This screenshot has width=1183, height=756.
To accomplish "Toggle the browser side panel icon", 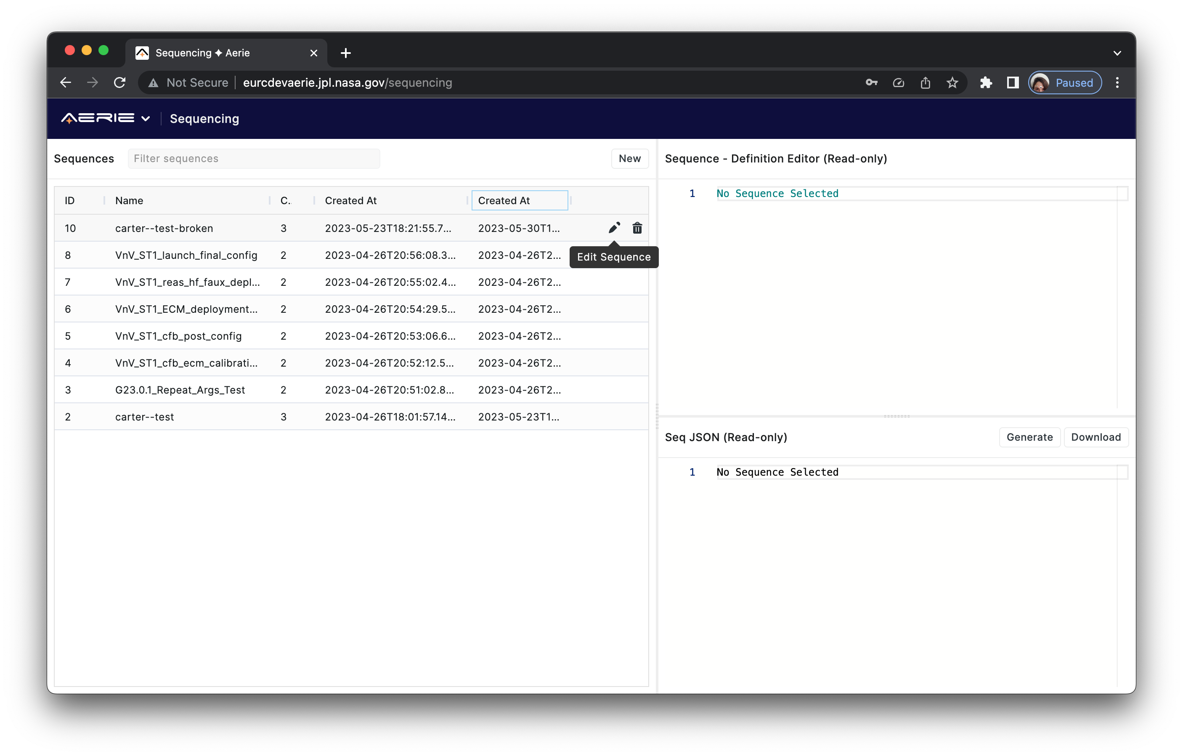I will 1013,83.
